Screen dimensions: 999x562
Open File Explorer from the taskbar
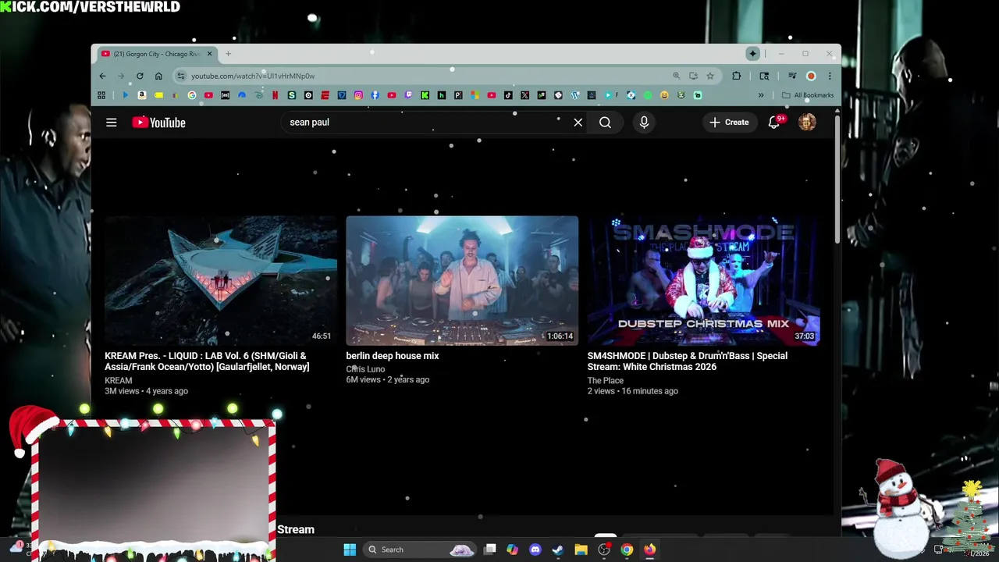[581, 550]
